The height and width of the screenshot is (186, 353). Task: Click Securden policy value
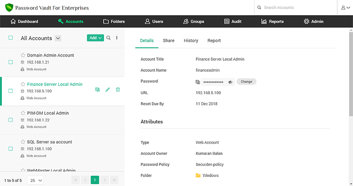(209, 165)
